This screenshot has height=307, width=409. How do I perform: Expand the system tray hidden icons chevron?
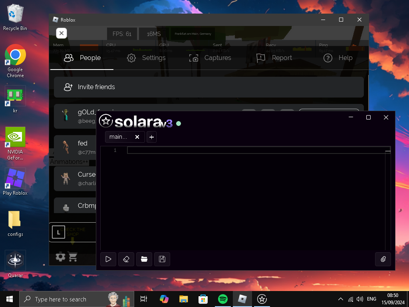tap(340, 299)
